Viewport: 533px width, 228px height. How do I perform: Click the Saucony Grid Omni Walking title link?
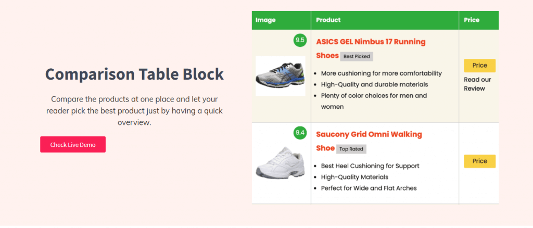[x=369, y=141]
